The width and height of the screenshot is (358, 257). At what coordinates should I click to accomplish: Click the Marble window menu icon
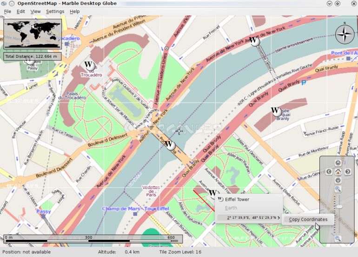pos(4,3)
